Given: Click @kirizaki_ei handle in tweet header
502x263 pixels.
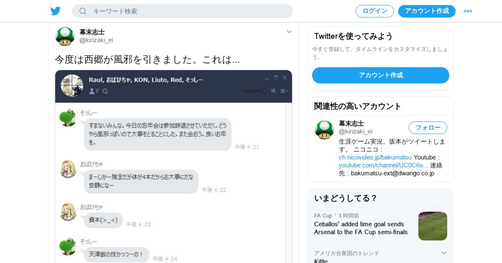Looking at the screenshot, I should 96,40.
